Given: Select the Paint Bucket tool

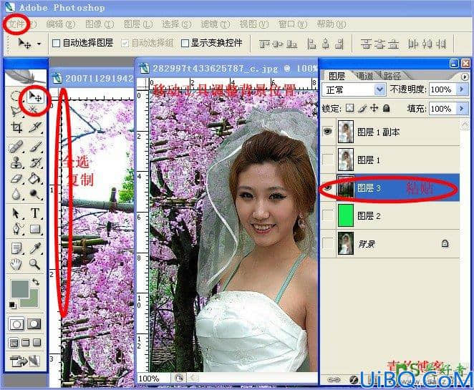Looking at the screenshot, I should pyautogui.click(x=35, y=178).
